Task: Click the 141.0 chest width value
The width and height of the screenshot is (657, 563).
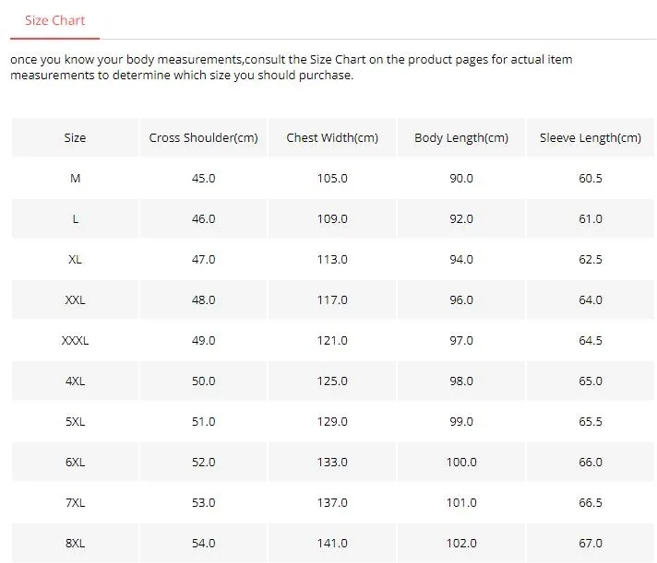Action: (x=332, y=544)
